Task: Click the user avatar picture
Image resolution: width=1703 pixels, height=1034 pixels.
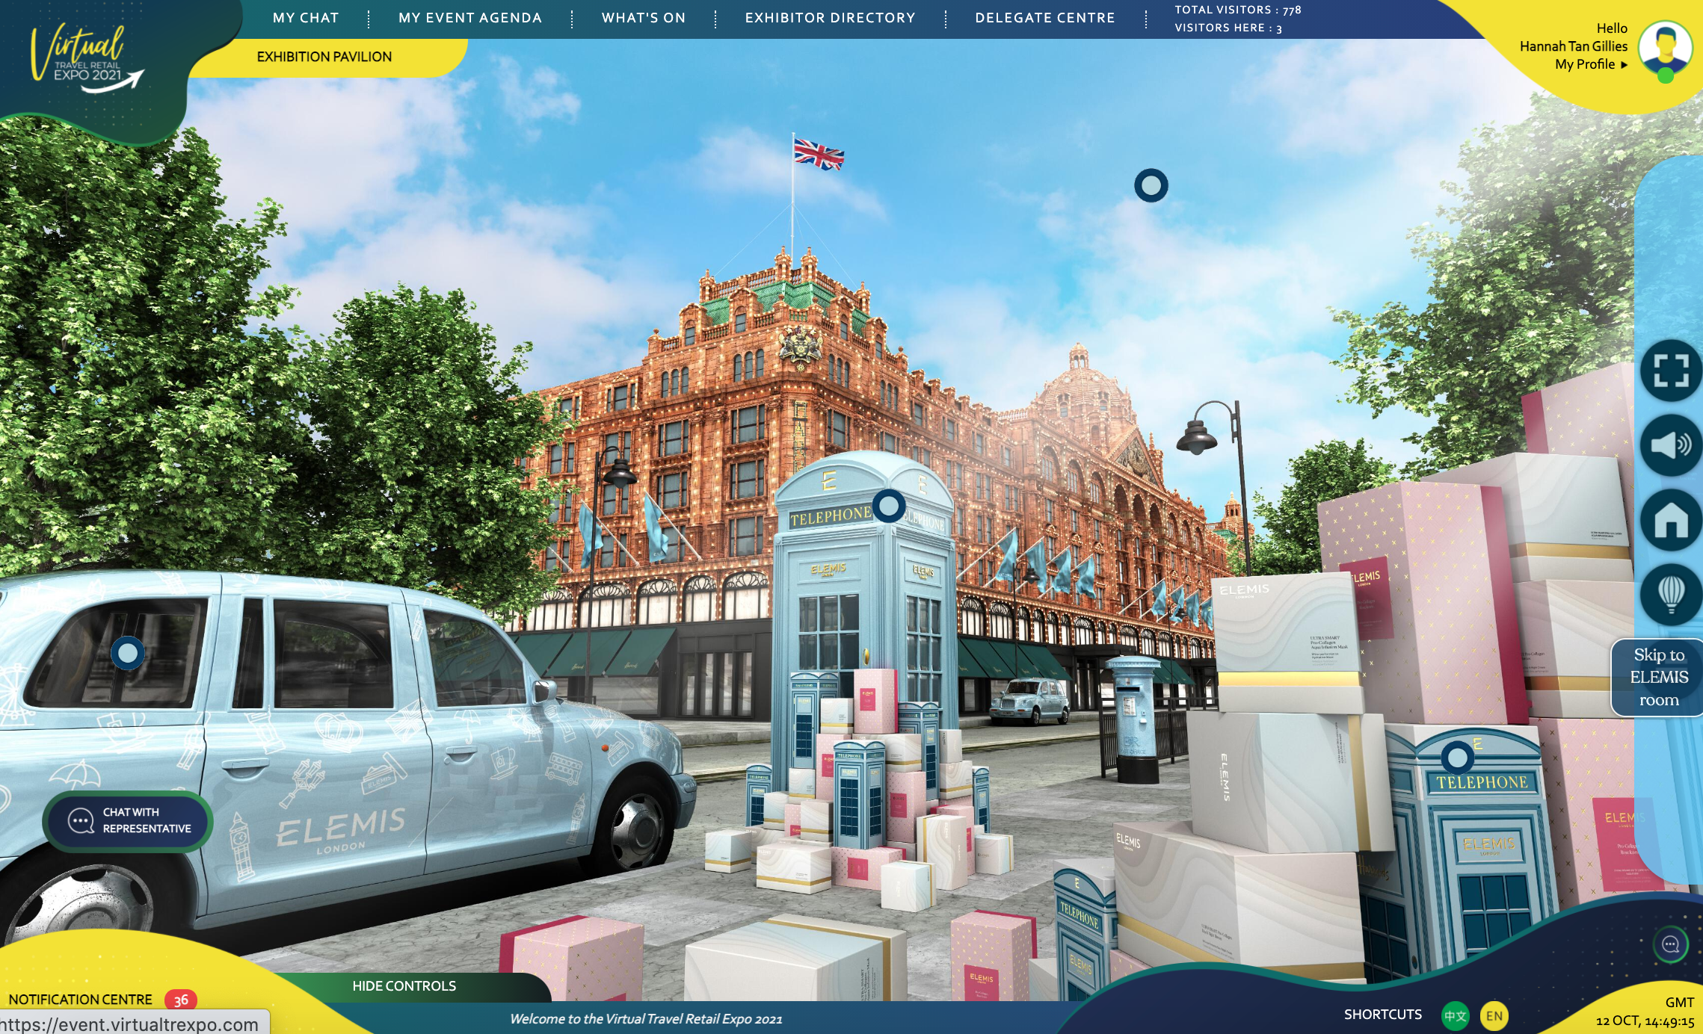Action: [1665, 49]
